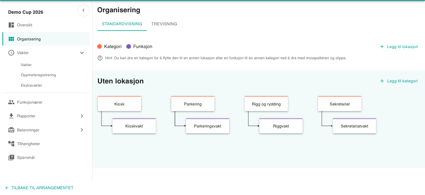Open Tilhørigheter in the sidebar

(46, 144)
